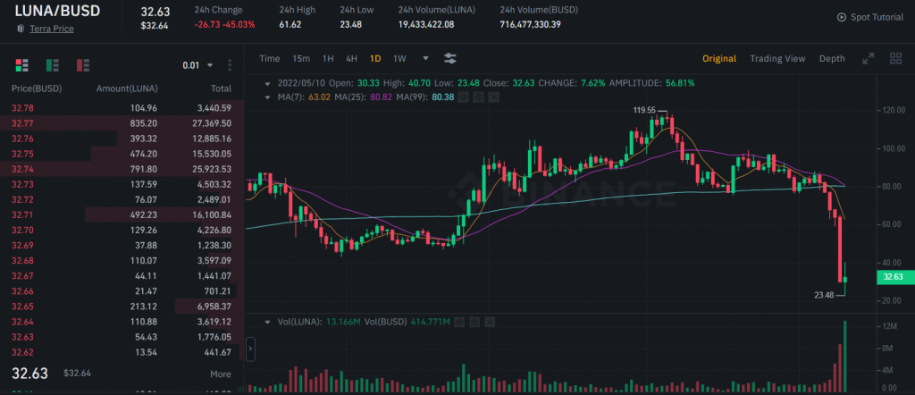The height and width of the screenshot is (395, 915).
Task: Open Spot Tutorial link
Action: tap(877, 17)
